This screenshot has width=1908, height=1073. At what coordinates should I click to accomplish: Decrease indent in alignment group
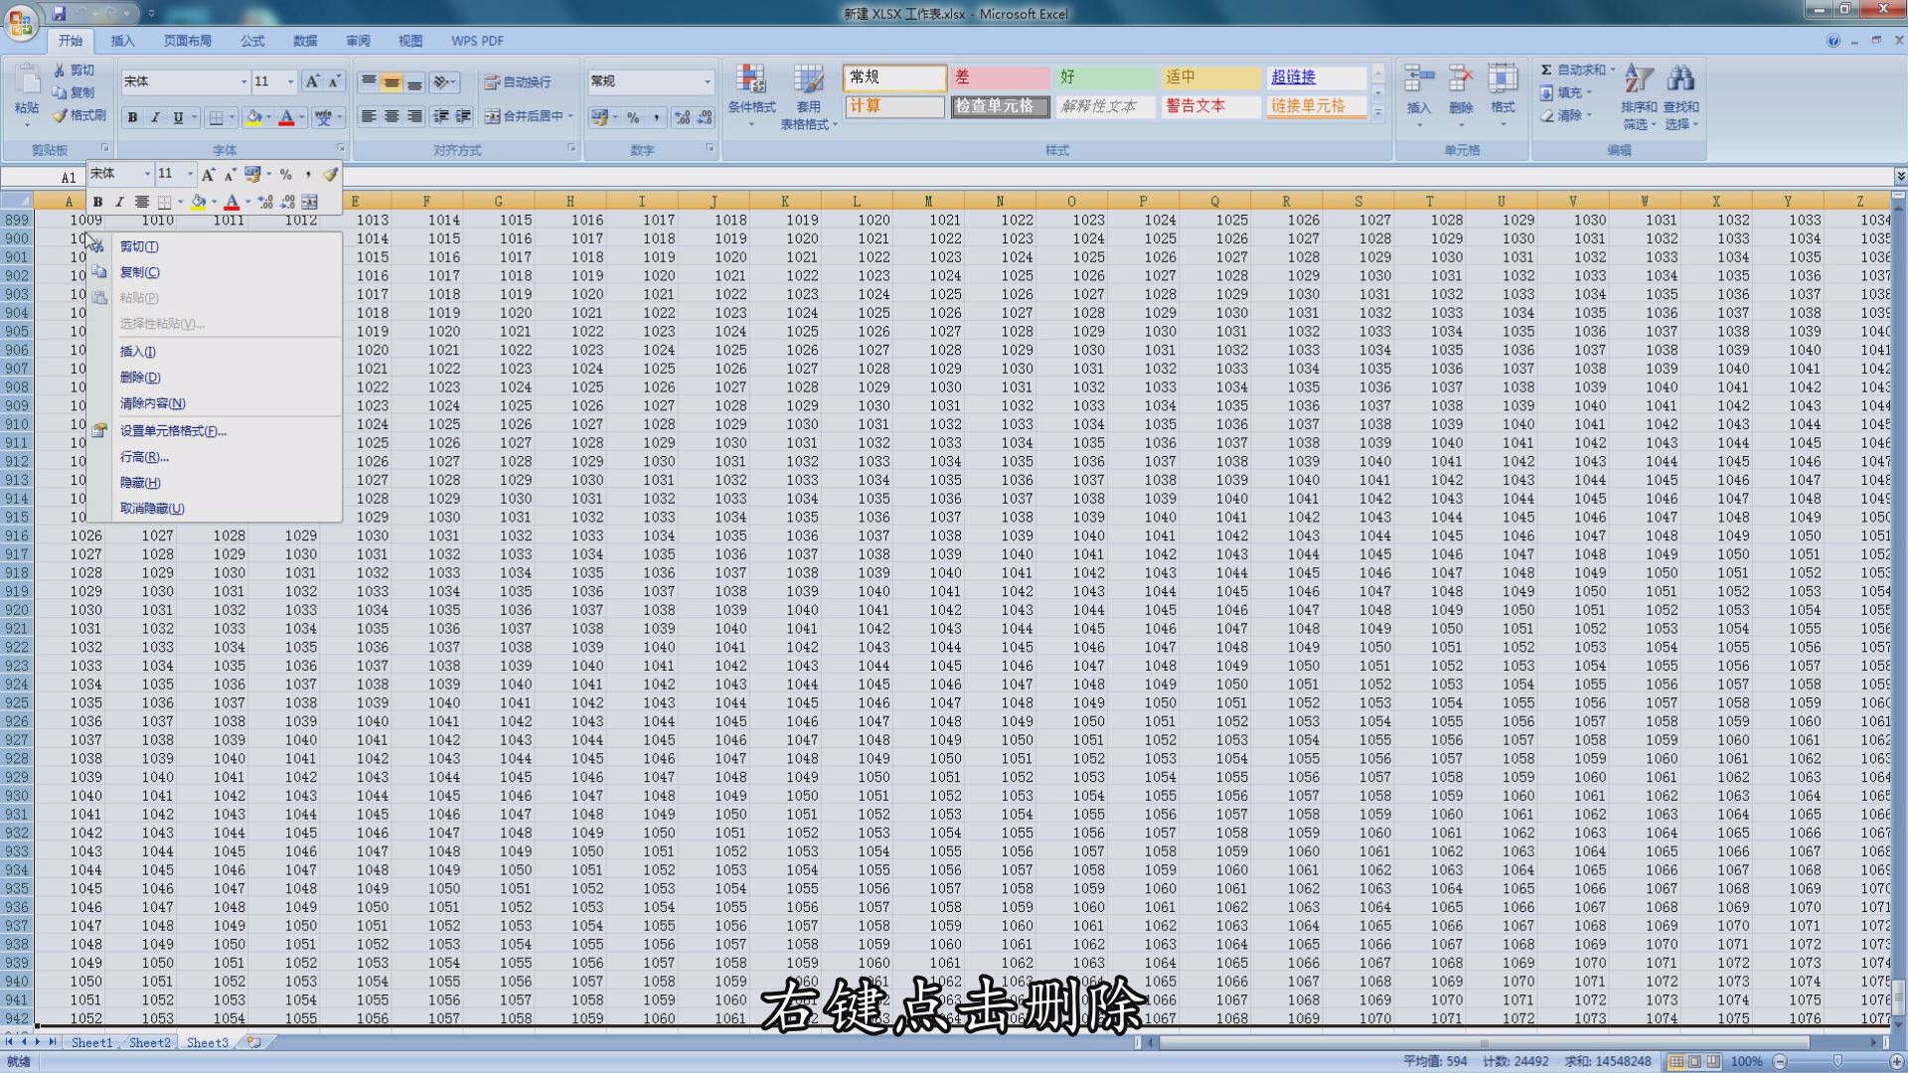point(440,116)
